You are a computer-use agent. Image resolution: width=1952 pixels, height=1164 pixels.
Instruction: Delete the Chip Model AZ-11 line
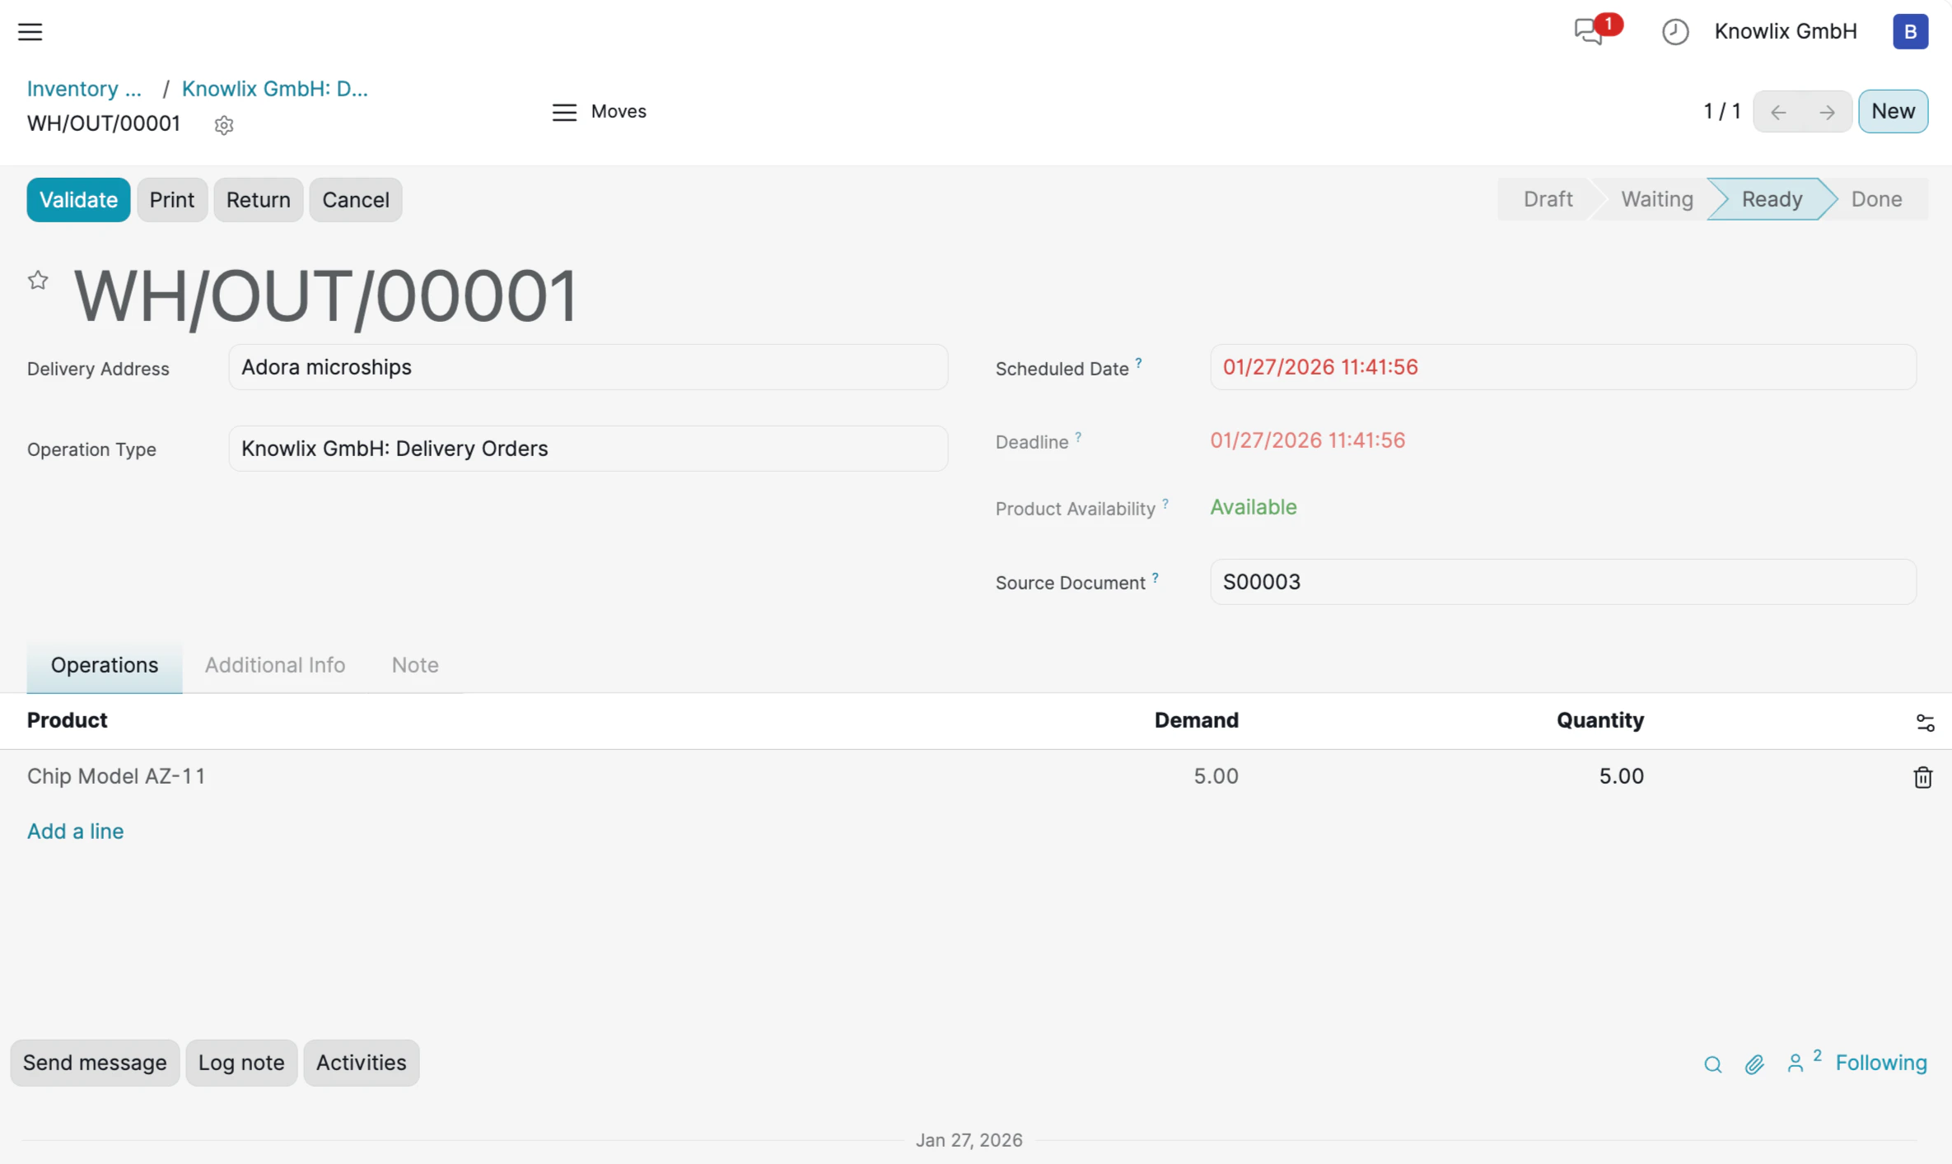1922,776
